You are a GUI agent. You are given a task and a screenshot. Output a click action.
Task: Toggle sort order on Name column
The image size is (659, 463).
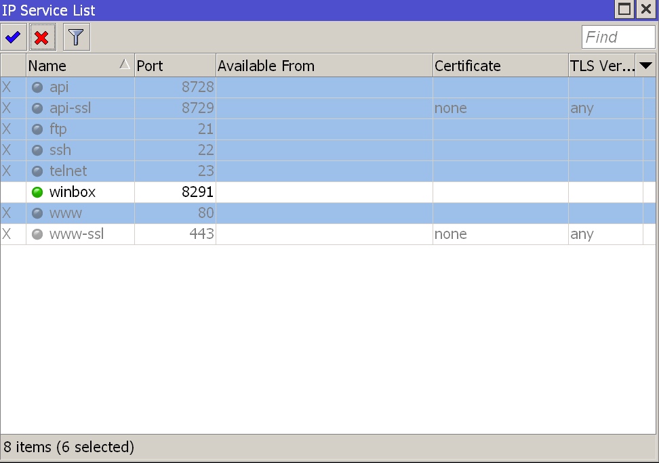[79, 66]
